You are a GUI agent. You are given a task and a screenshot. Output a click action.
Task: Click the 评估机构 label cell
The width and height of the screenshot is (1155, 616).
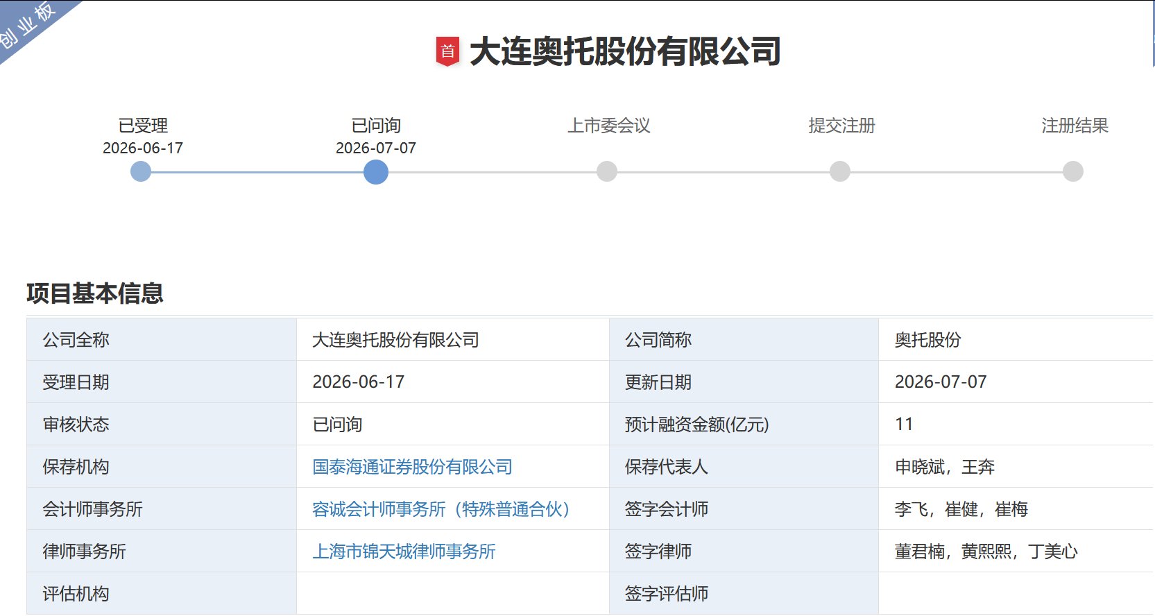(162, 594)
